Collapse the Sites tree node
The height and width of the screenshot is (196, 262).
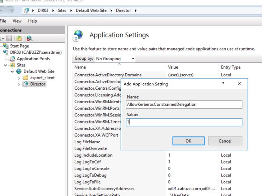[x=6, y=65]
